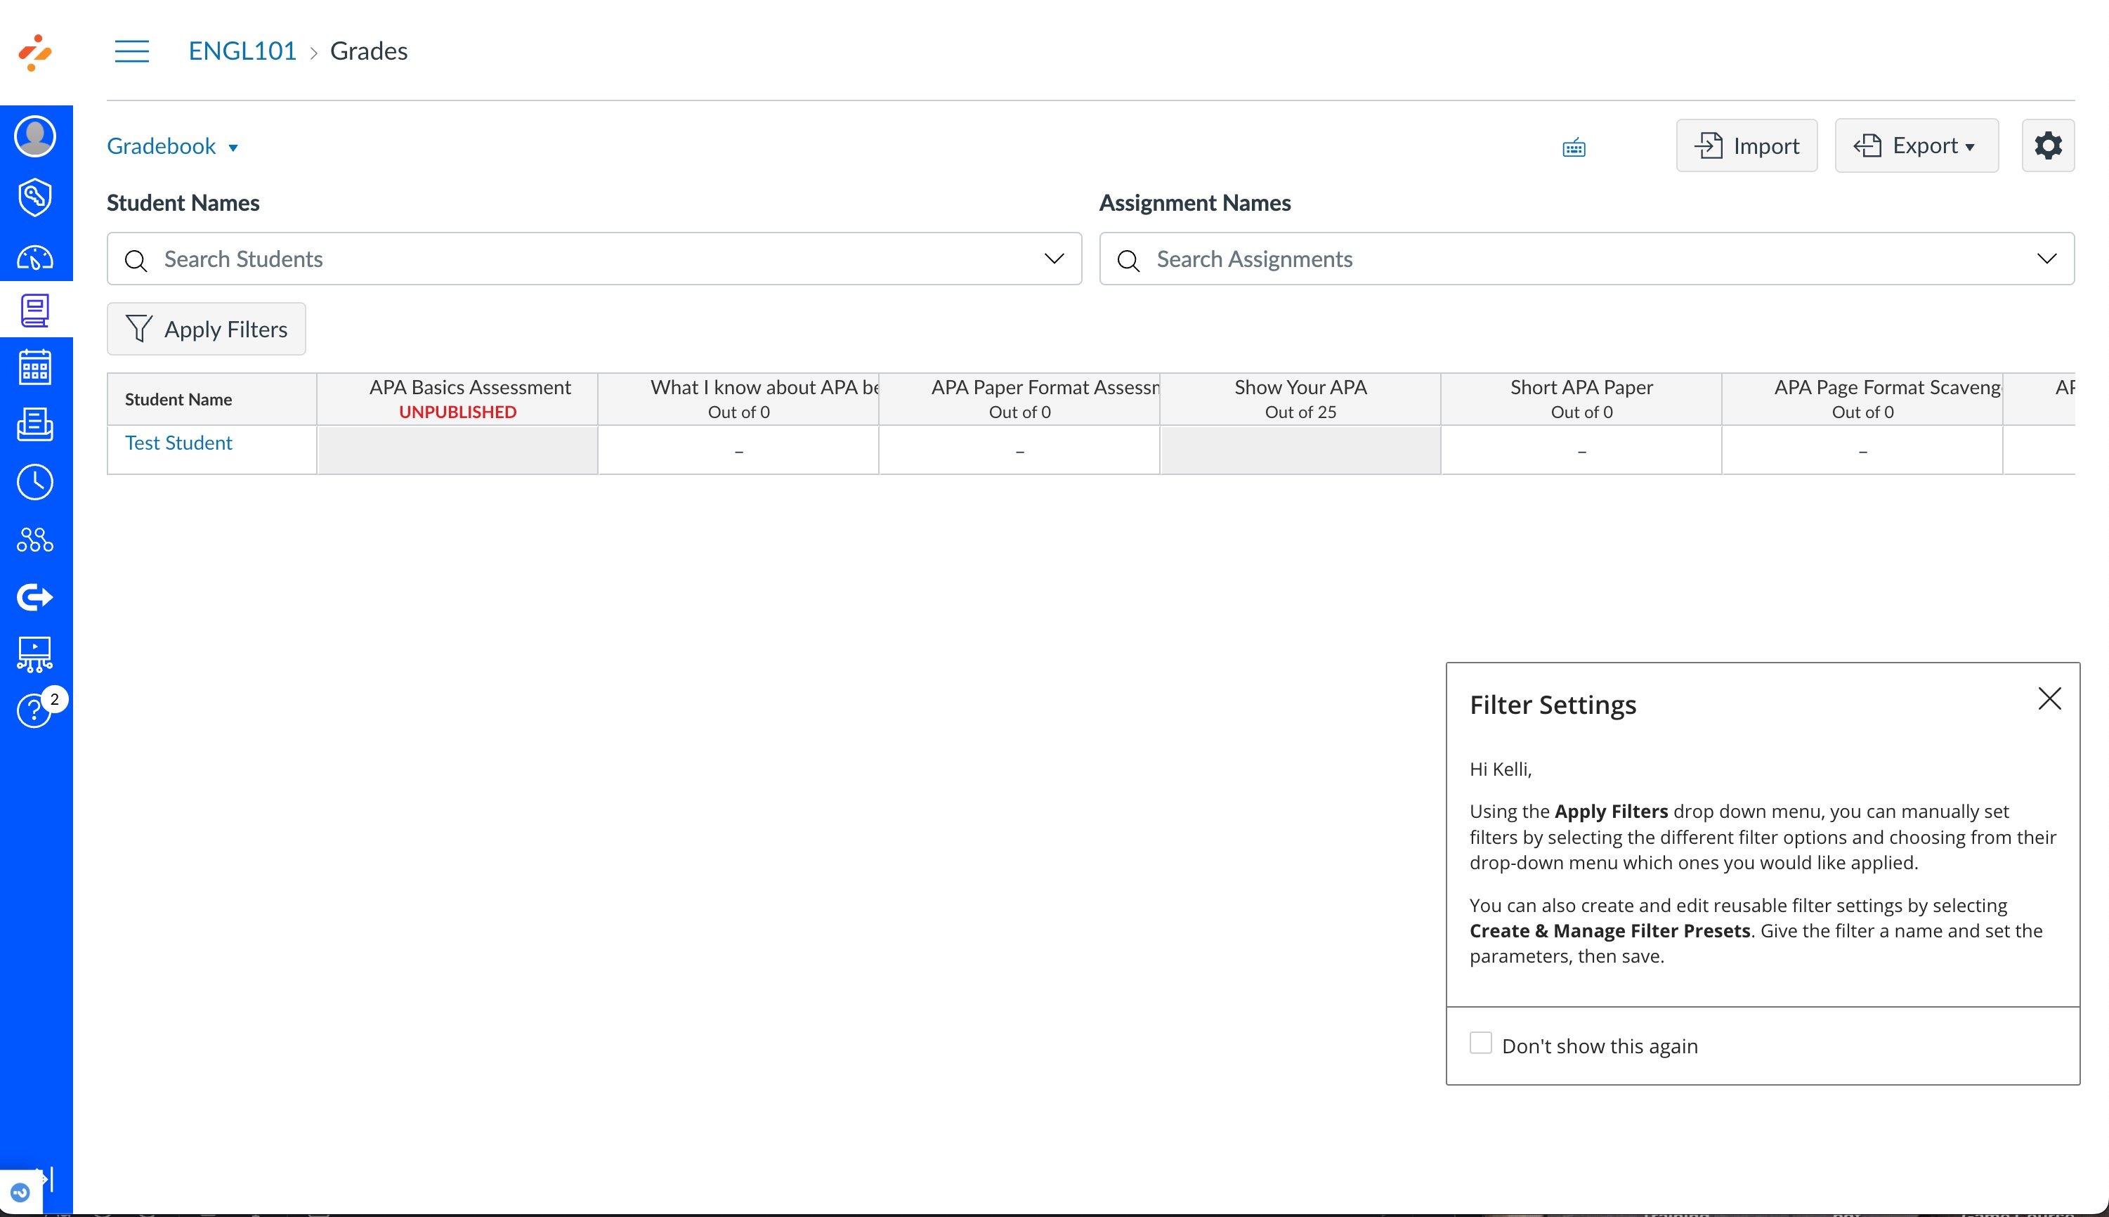Open the Inbox icon in sidebar
Viewport: 2109px width, 1217px height.
[35, 424]
